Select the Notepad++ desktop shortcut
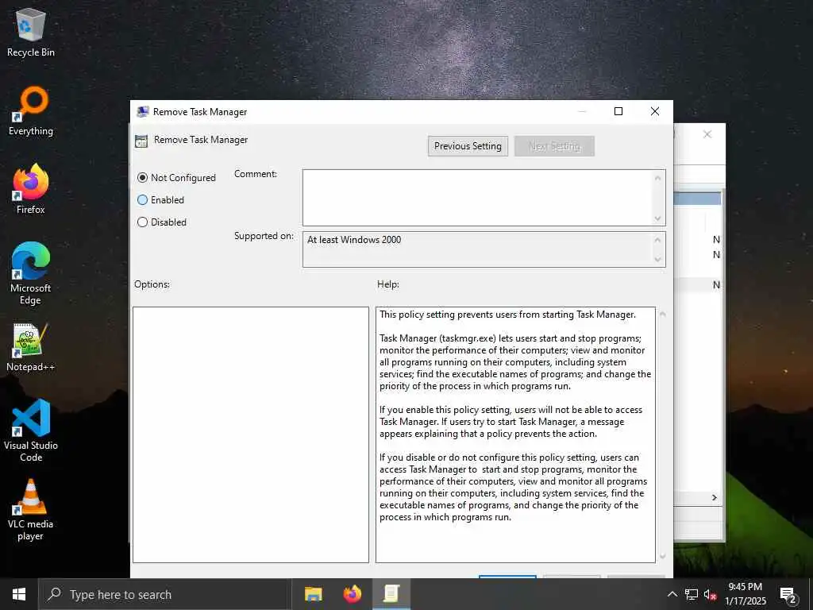The image size is (813, 610). [31, 348]
